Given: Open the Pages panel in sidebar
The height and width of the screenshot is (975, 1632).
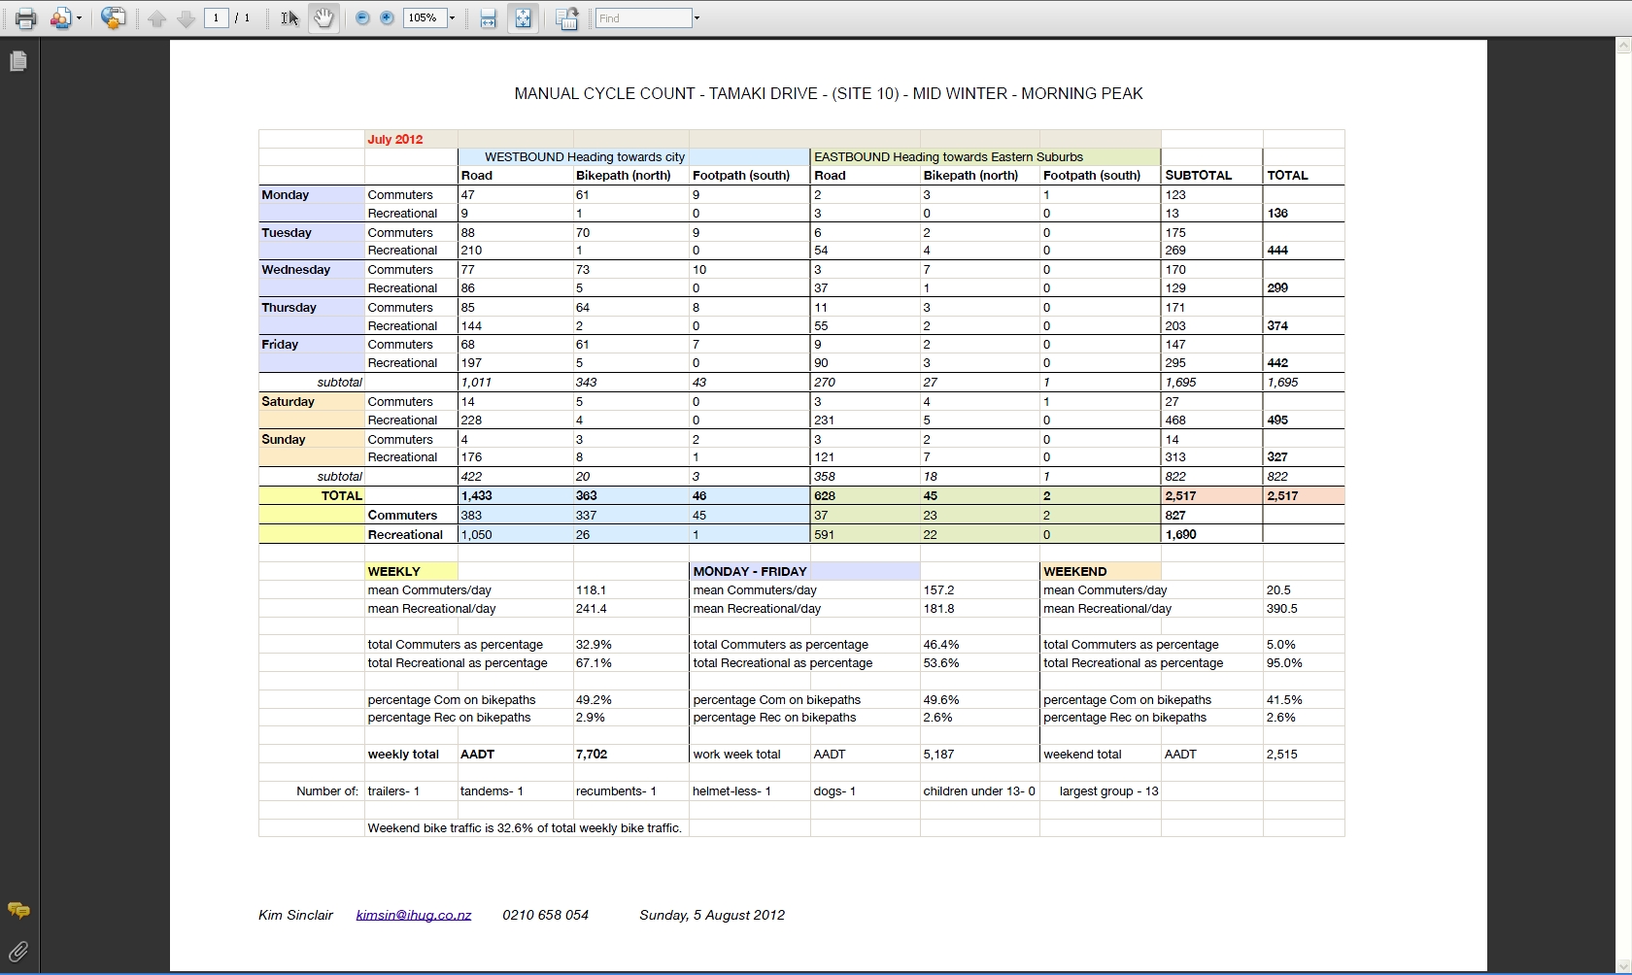Looking at the screenshot, I should point(18,62).
